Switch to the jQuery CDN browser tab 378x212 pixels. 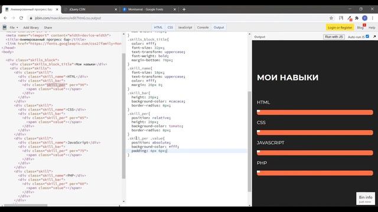[90, 9]
